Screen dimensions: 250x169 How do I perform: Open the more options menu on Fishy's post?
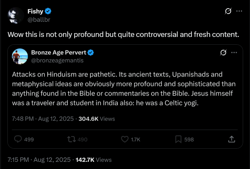click(239, 11)
